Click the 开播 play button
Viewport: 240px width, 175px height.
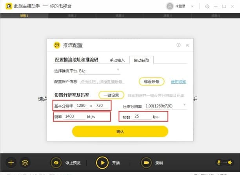[102, 163]
